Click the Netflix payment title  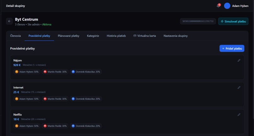pyautogui.click(x=18, y=115)
